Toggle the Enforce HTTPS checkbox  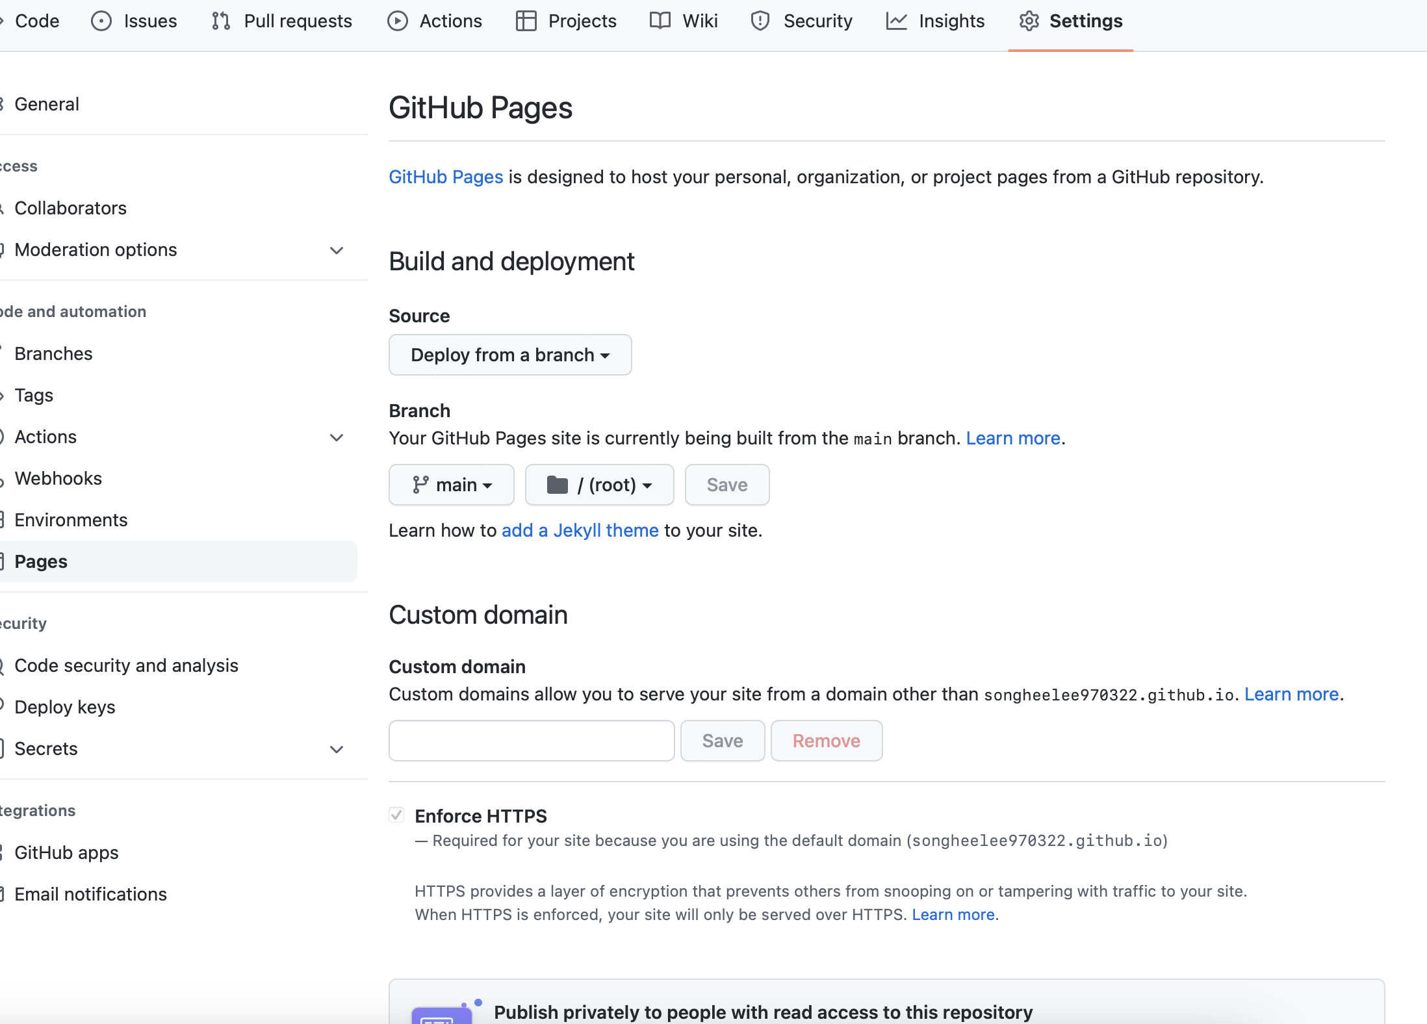(x=396, y=815)
